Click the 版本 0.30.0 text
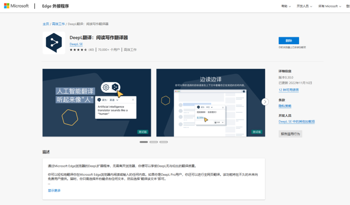350x205 pixels. pyautogui.click(x=286, y=77)
